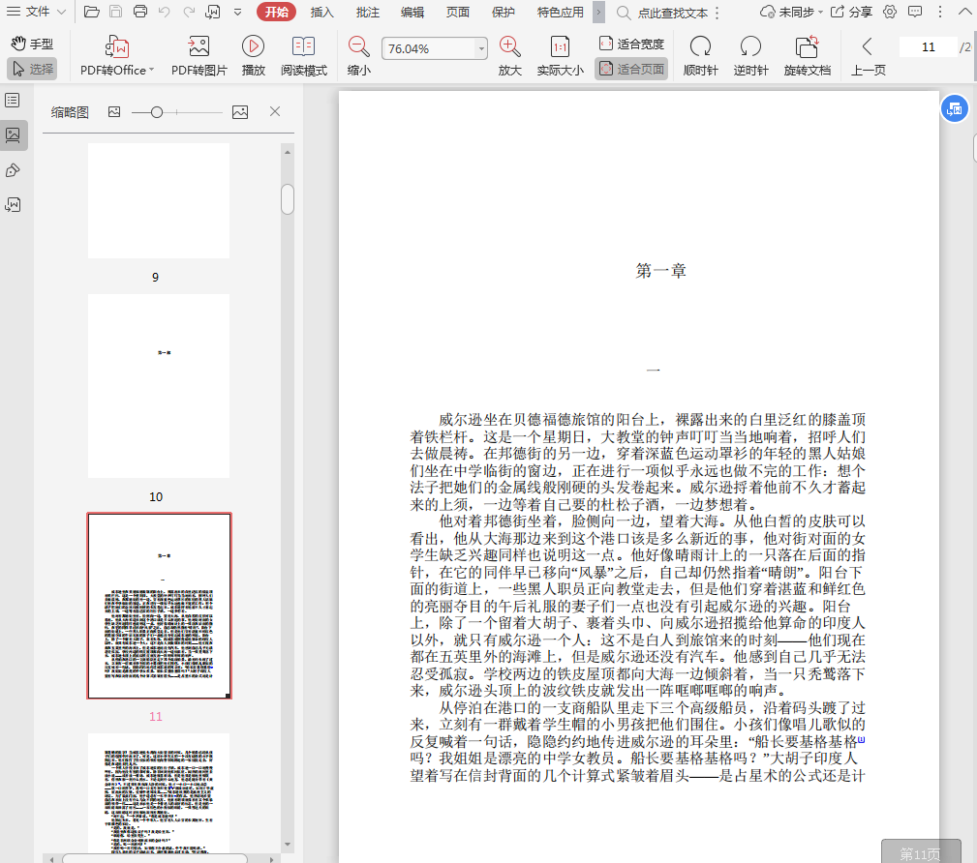The image size is (977, 863).
Task: Select the 选择 selection tool
Action: click(32, 69)
